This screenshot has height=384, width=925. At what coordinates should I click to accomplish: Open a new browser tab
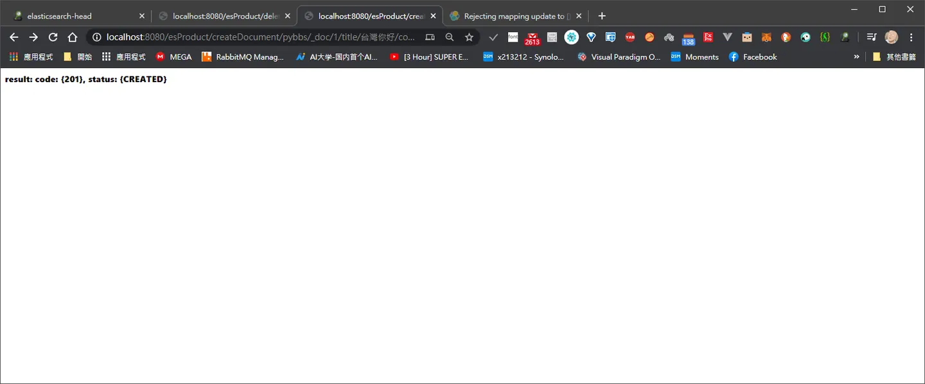[x=602, y=16]
